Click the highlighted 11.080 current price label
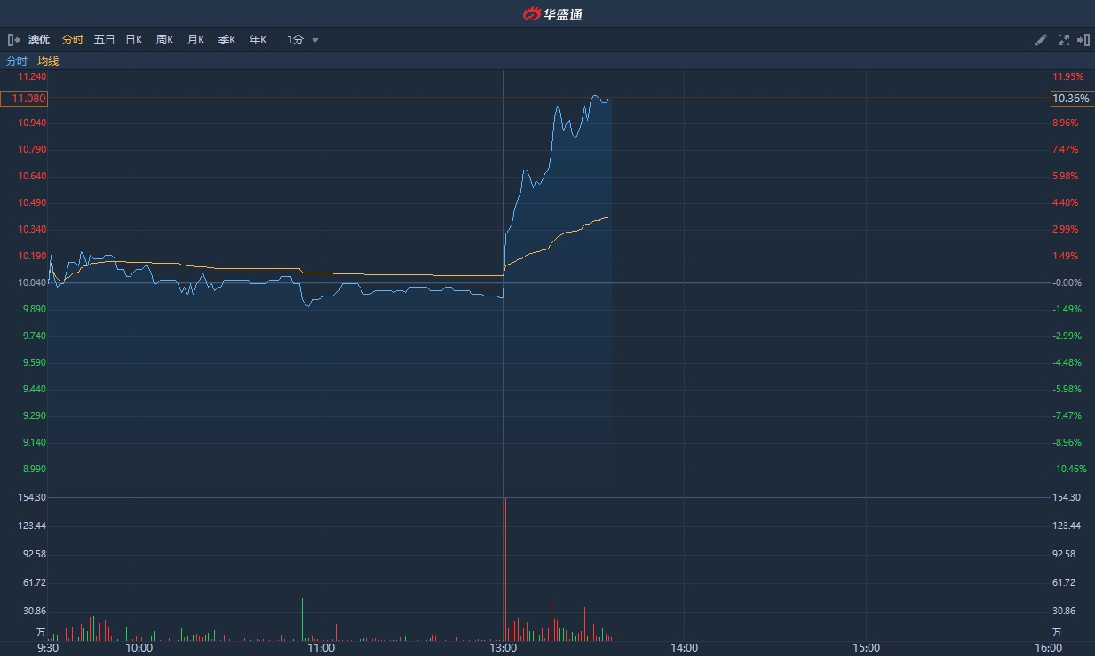The height and width of the screenshot is (656, 1095). [24, 99]
